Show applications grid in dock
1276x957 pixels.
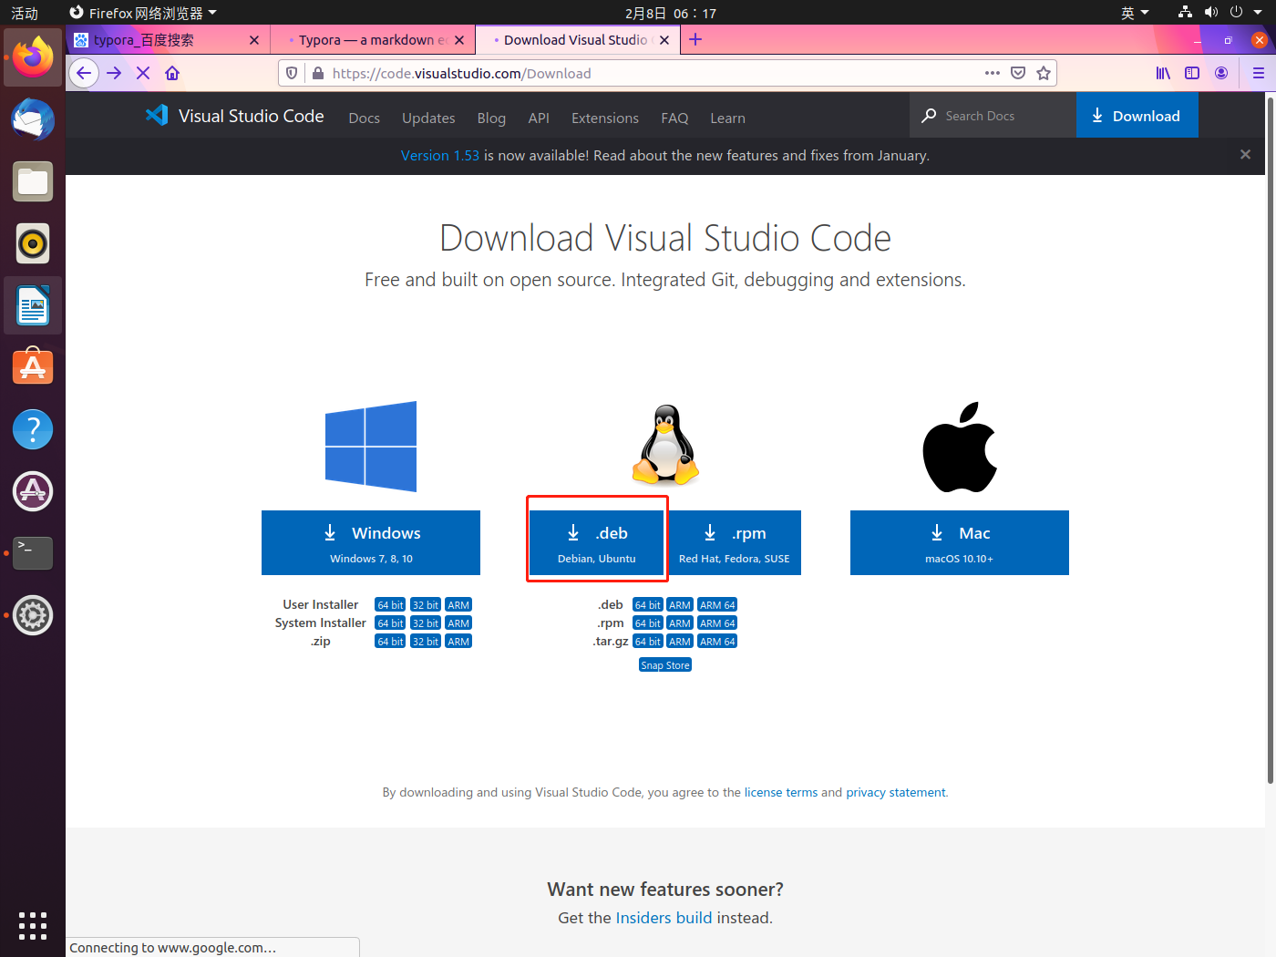click(x=33, y=925)
